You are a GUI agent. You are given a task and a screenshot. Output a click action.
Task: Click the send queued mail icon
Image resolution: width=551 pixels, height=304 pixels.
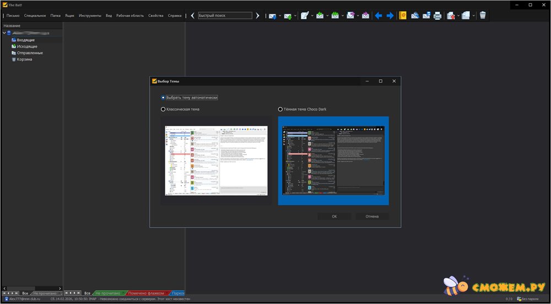tap(288, 15)
